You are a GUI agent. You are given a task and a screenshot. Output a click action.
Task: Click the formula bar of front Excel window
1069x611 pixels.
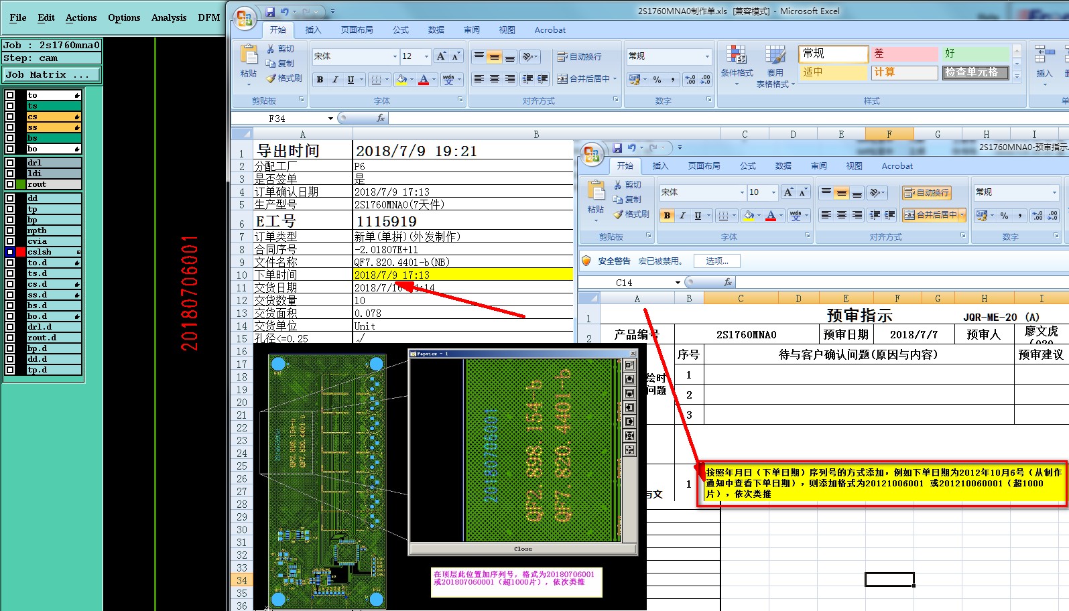(901, 283)
